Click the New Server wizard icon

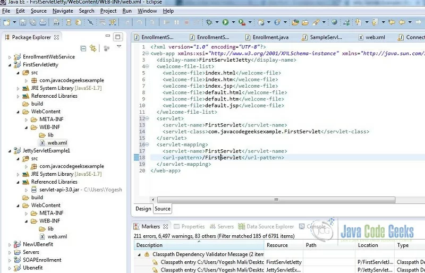(x=261, y=22)
